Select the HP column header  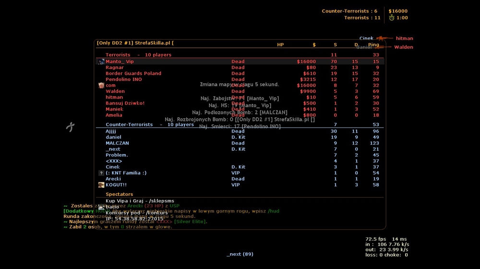coord(280,45)
